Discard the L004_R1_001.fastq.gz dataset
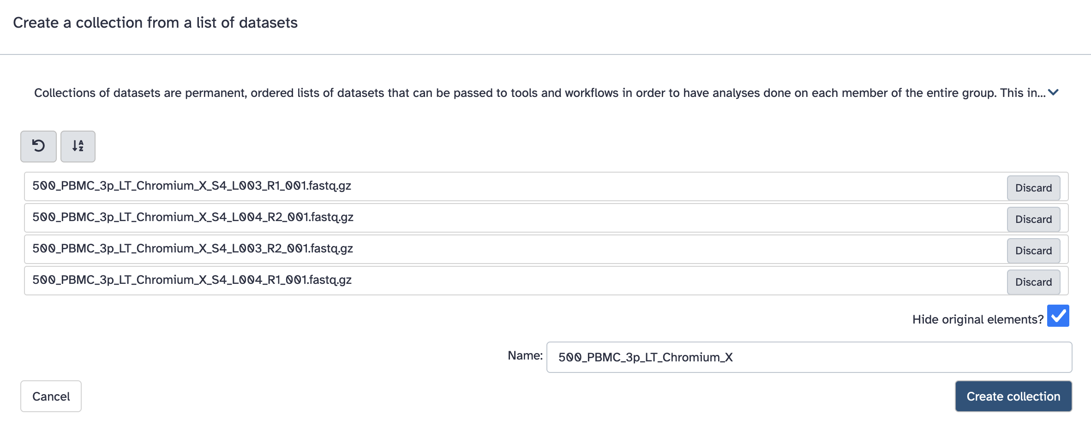The image size is (1091, 432). click(1033, 282)
